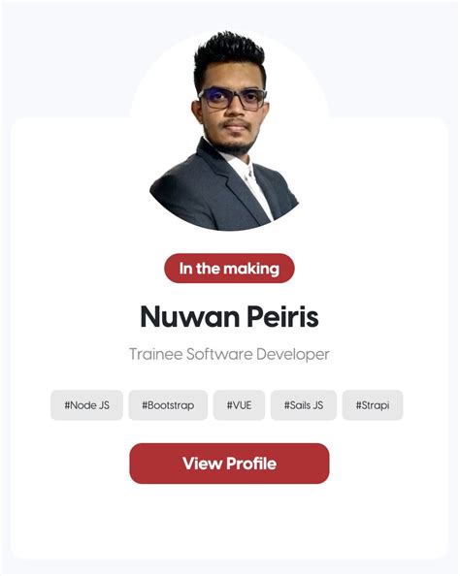
Task: Filter by the #Strapi tag
Action: click(x=373, y=405)
